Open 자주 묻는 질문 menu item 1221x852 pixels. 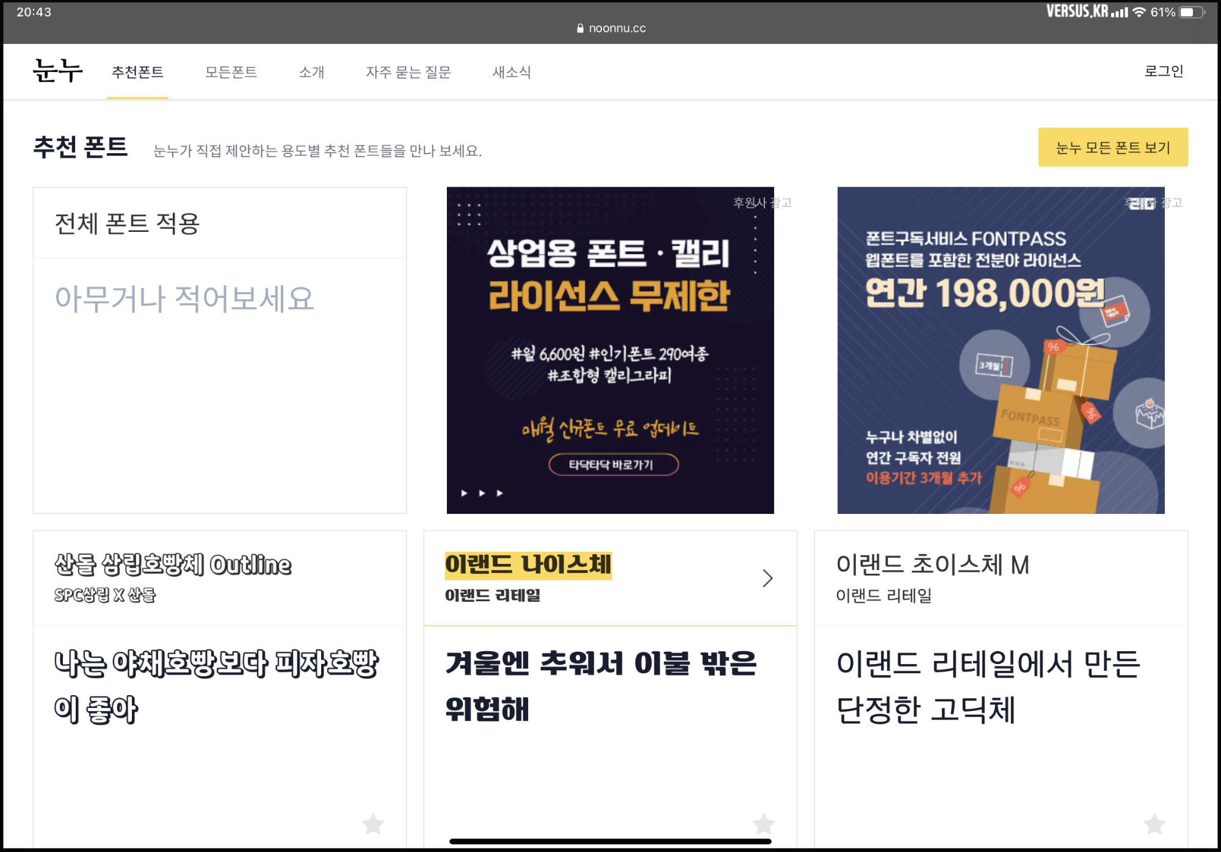pyautogui.click(x=408, y=72)
